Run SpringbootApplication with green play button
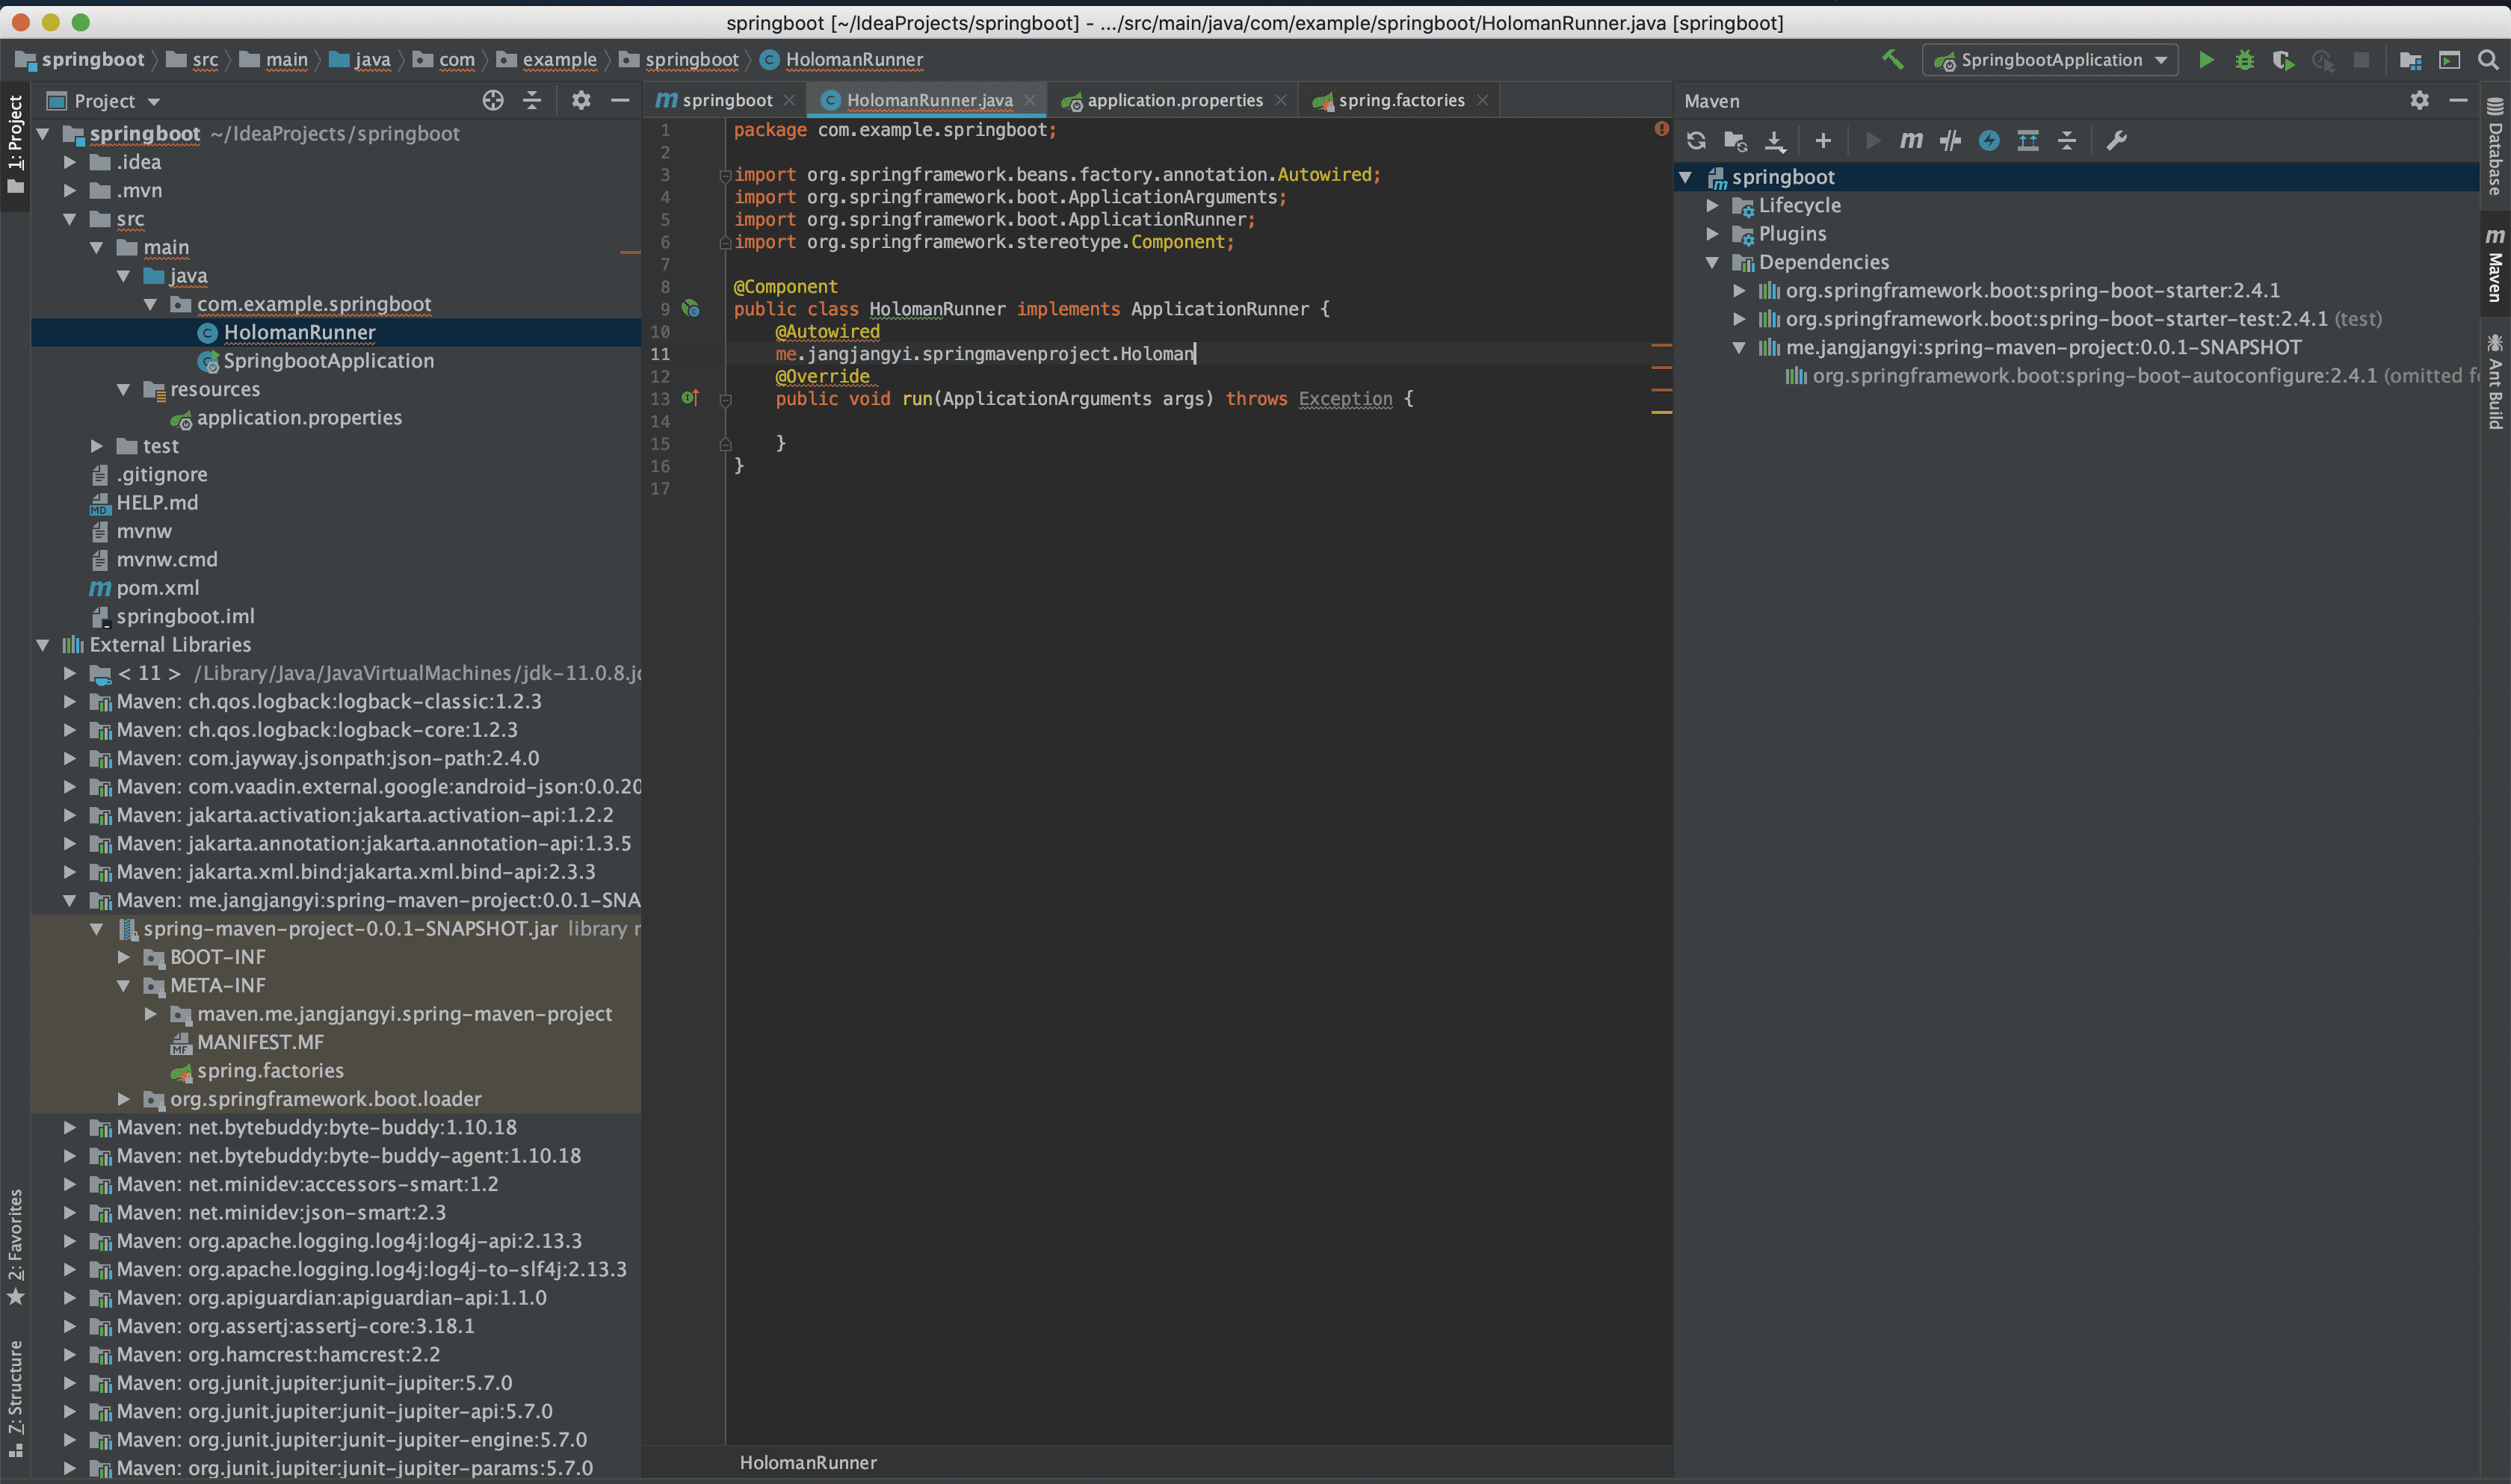The height and width of the screenshot is (1484, 2511). tap(2205, 60)
